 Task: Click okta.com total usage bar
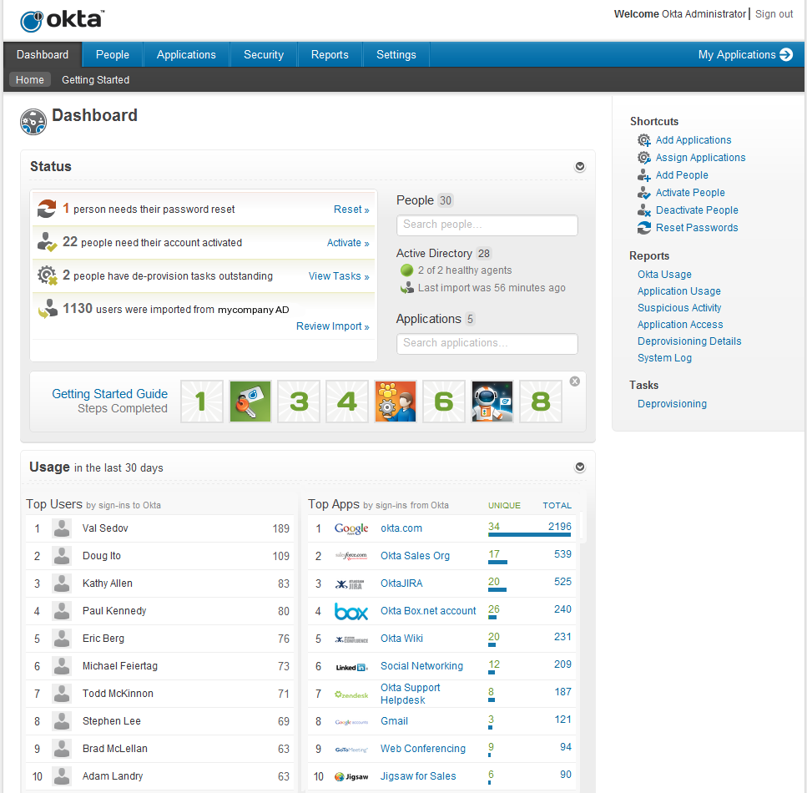529,534
